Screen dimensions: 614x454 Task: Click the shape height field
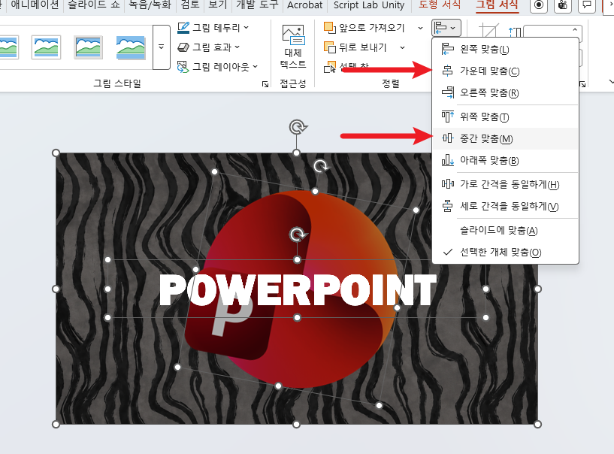[547, 33]
